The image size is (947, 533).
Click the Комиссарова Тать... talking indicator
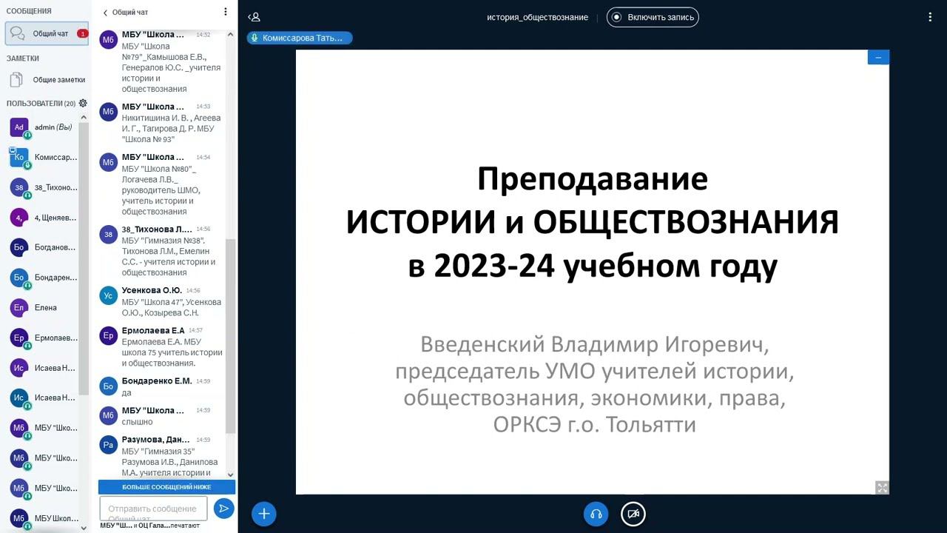[300, 38]
